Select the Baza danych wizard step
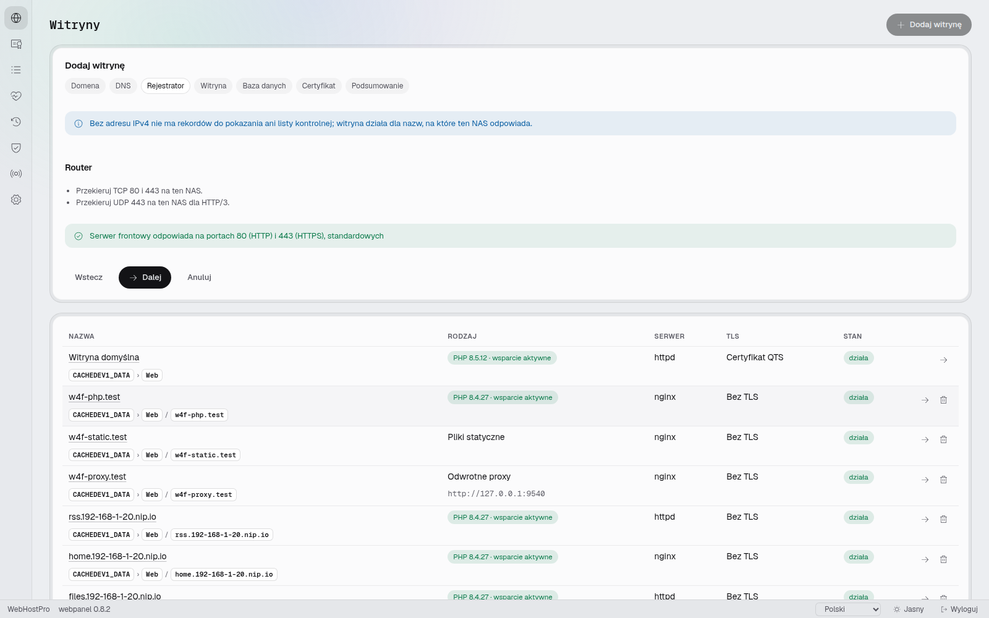Viewport: 989px width, 618px height. click(264, 86)
